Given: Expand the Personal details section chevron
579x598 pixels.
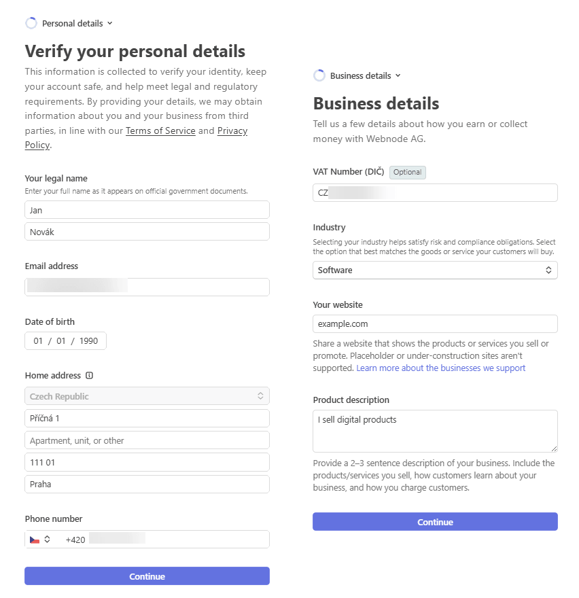Looking at the screenshot, I should (110, 23).
